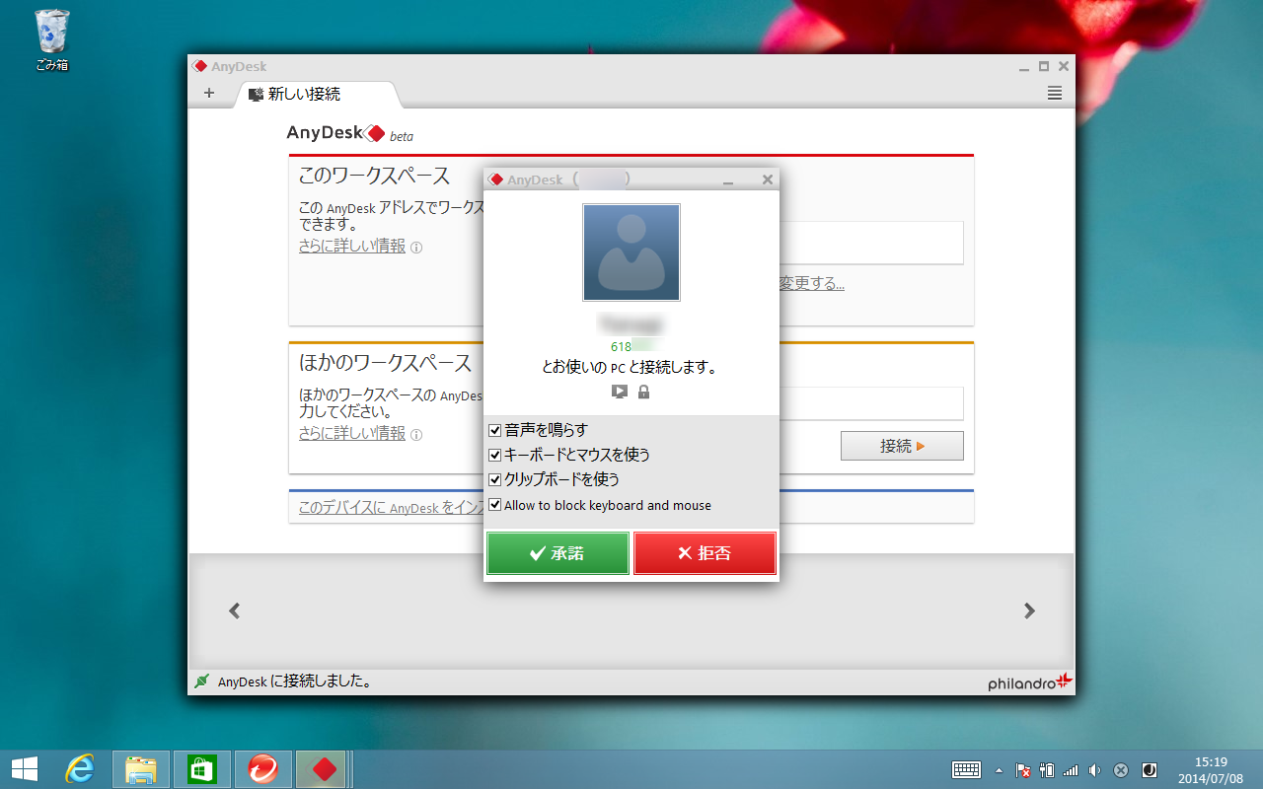
Task: Click the lock icon in the connection dialog
Action: (642, 391)
